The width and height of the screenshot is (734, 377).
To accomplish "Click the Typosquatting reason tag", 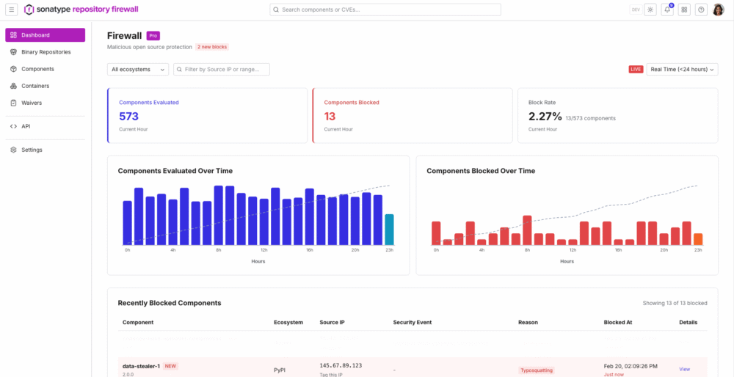I will pos(537,370).
